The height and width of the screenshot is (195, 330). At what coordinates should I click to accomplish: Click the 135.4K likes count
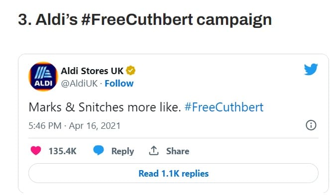click(62, 151)
